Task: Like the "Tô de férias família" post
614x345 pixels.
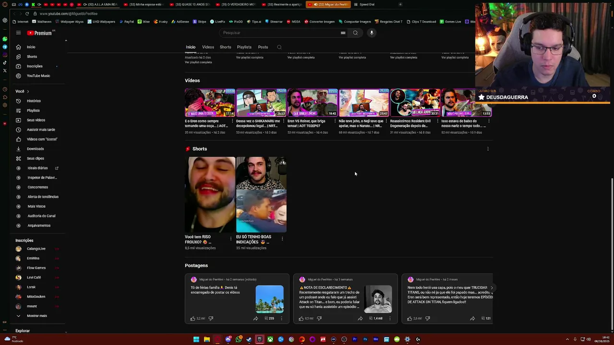Action: point(193,318)
